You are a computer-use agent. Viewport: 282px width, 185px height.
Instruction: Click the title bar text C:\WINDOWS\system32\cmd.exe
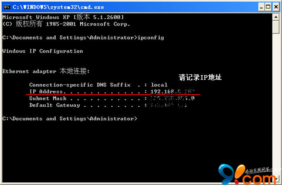58,7
